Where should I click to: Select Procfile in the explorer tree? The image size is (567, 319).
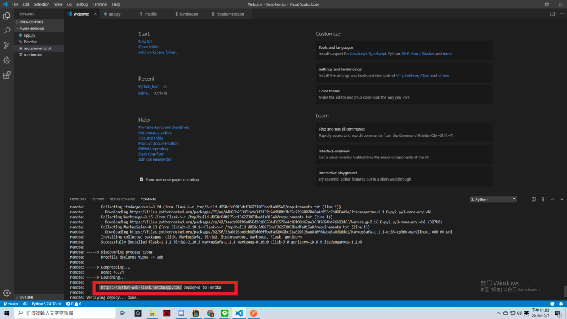pos(39,42)
